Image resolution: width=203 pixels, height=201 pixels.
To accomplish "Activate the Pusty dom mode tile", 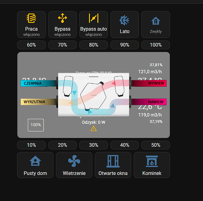I will pos(35,165).
